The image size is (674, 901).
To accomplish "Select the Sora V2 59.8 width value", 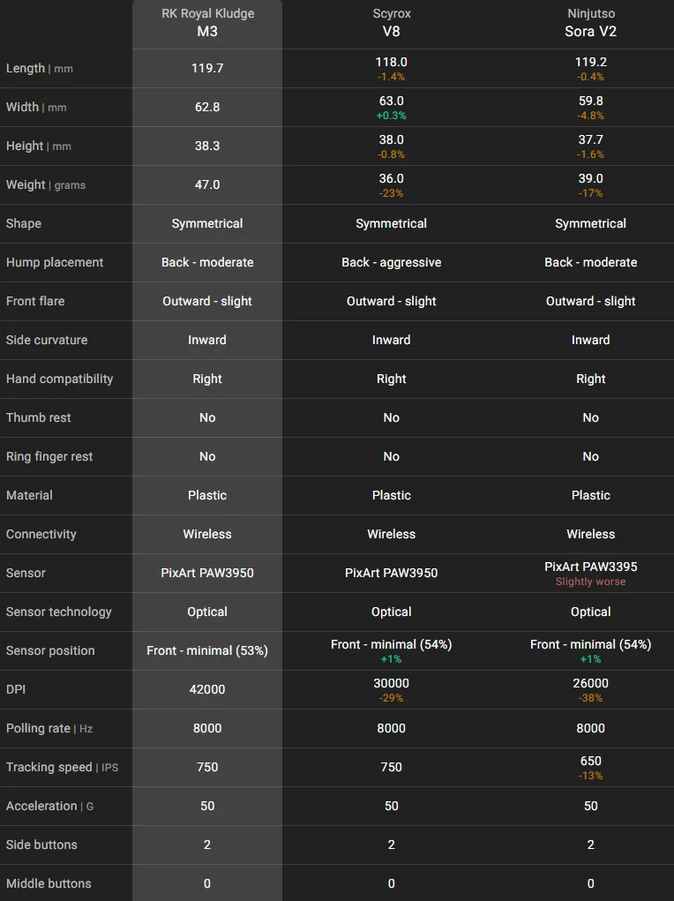I will pyautogui.click(x=590, y=101).
